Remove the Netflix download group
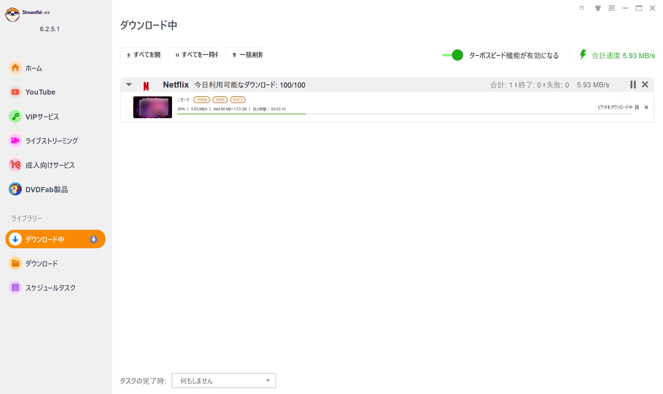 coord(645,85)
